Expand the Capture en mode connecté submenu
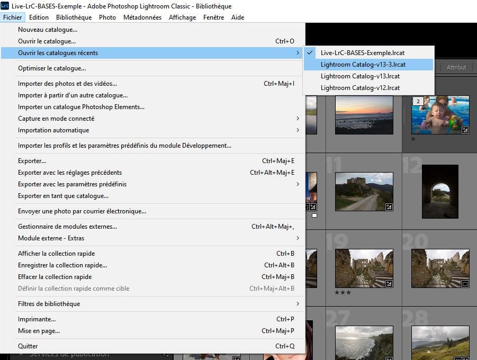Viewport: 477px width, 360px height. pyautogui.click(x=153, y=119)
